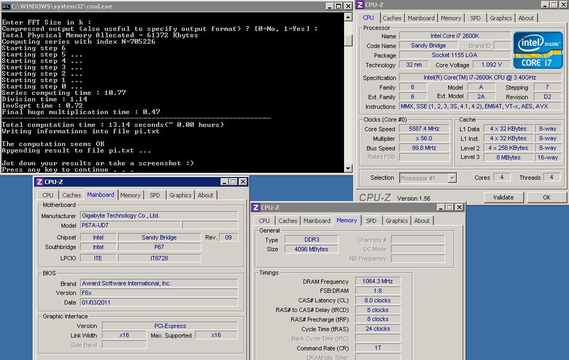
Task: Click the 'IT8728' LPCIO value
Action: point(159,258)
